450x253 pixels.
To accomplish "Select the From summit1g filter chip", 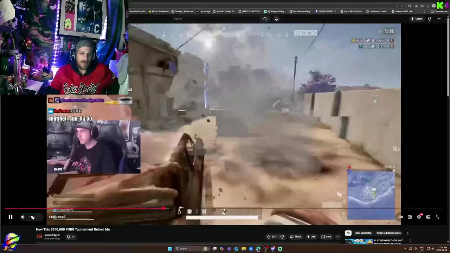I will [363, 233].
